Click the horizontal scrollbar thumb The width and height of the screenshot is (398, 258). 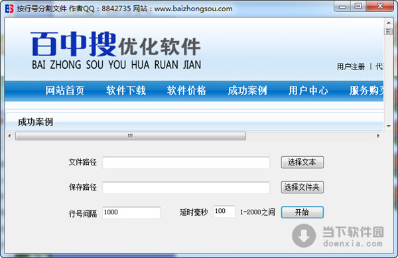(x=131, y=136)
